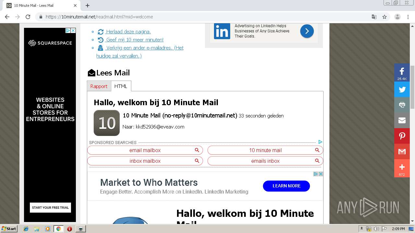Click the browser forward arrow
The width and height of the screenshot is (415, 233).
tap(18, 17)
